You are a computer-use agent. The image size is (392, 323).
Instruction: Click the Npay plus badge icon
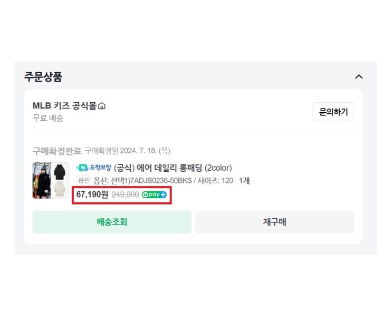coord(154,195)
